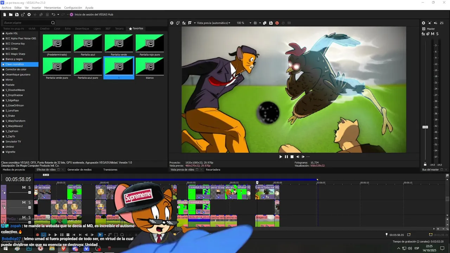The width and height of the screenshot is (450, 253).
Task: Create a new project with the New icon
Action: point(5,14)
